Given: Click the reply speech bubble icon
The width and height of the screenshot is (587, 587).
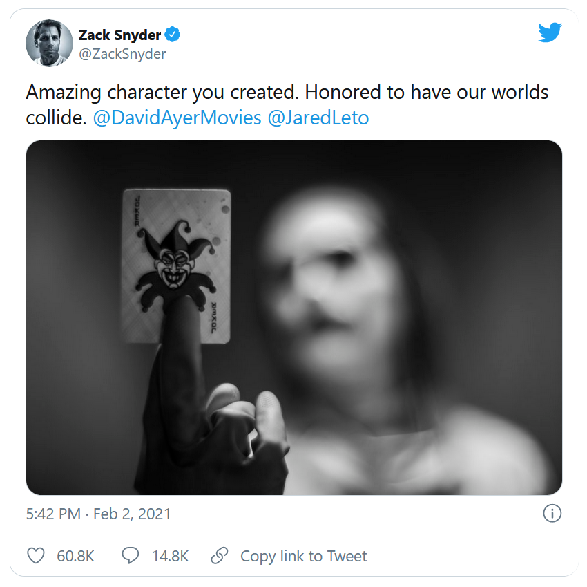Looking at the screenshot, I should pos(131,556).
